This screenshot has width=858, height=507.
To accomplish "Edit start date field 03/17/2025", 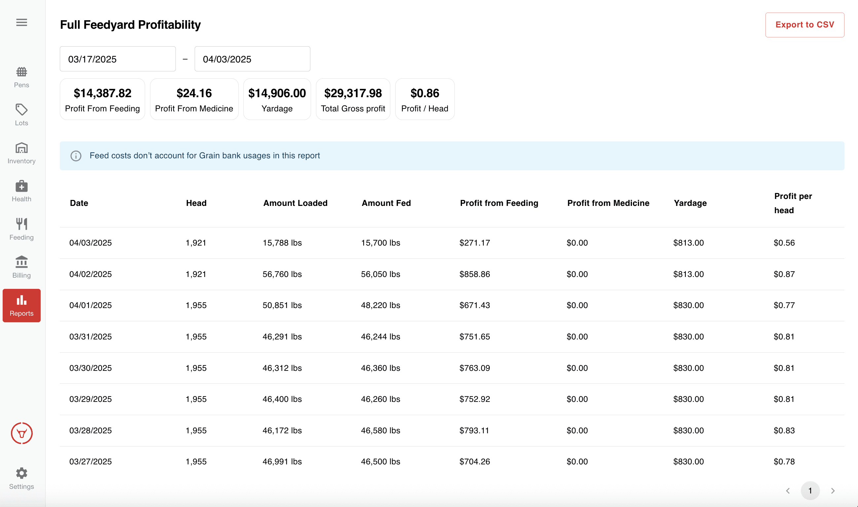I will 118,59.
